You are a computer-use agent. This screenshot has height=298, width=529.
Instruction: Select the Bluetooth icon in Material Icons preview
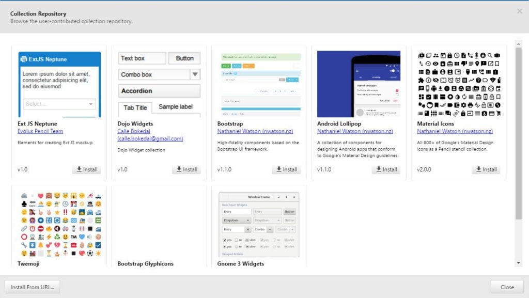[476, 55]
